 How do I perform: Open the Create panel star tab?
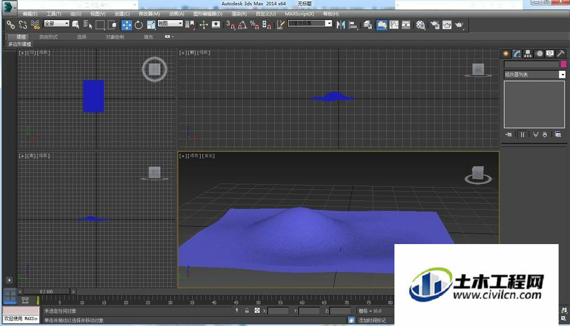click(x=506, y=53)
